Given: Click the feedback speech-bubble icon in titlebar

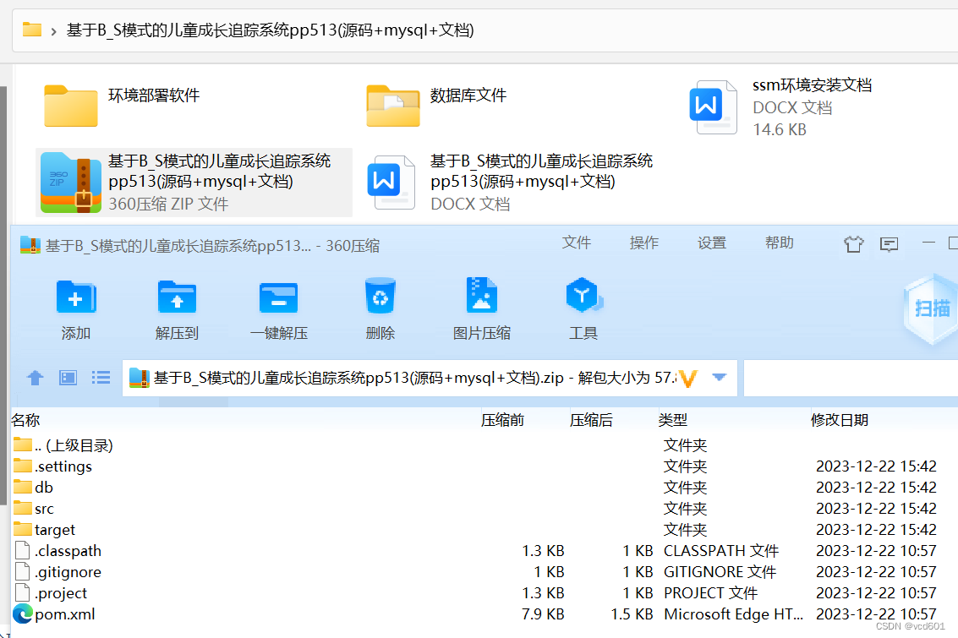Looking at the screenshot, I should 889,243.
